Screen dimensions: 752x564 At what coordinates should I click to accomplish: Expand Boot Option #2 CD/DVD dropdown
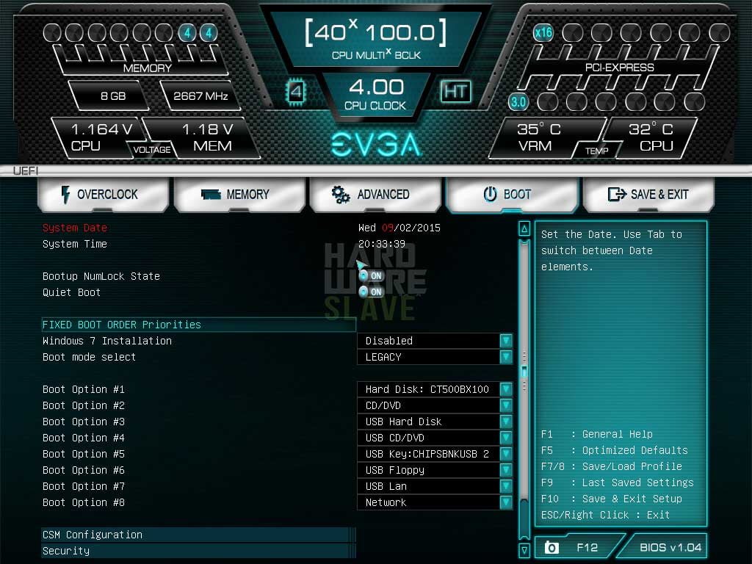click(x=435, y=405)
